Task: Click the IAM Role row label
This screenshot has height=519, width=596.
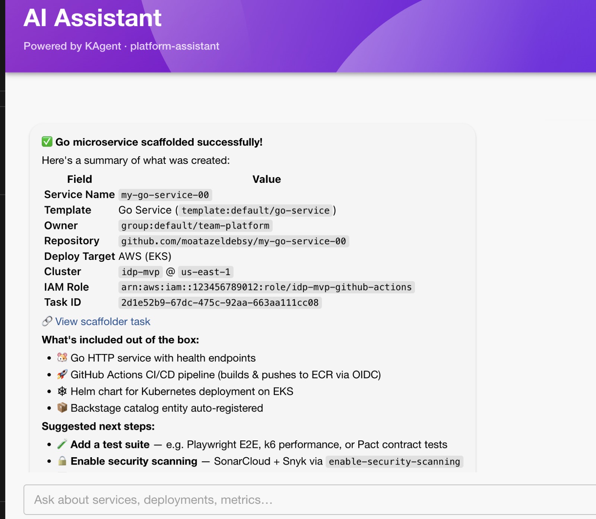Action: coord(67,287)
